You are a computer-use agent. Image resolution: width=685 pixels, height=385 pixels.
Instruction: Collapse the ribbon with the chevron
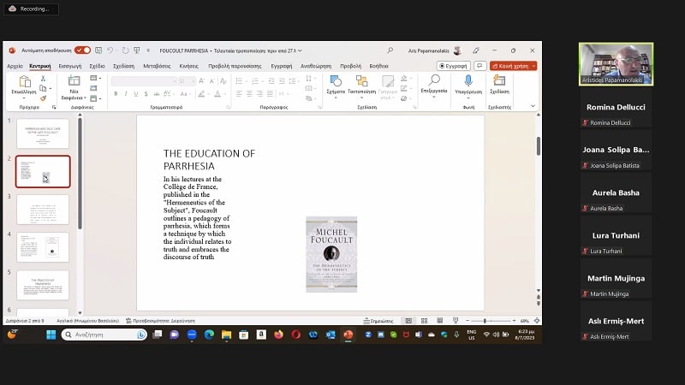tap(533, 106)
